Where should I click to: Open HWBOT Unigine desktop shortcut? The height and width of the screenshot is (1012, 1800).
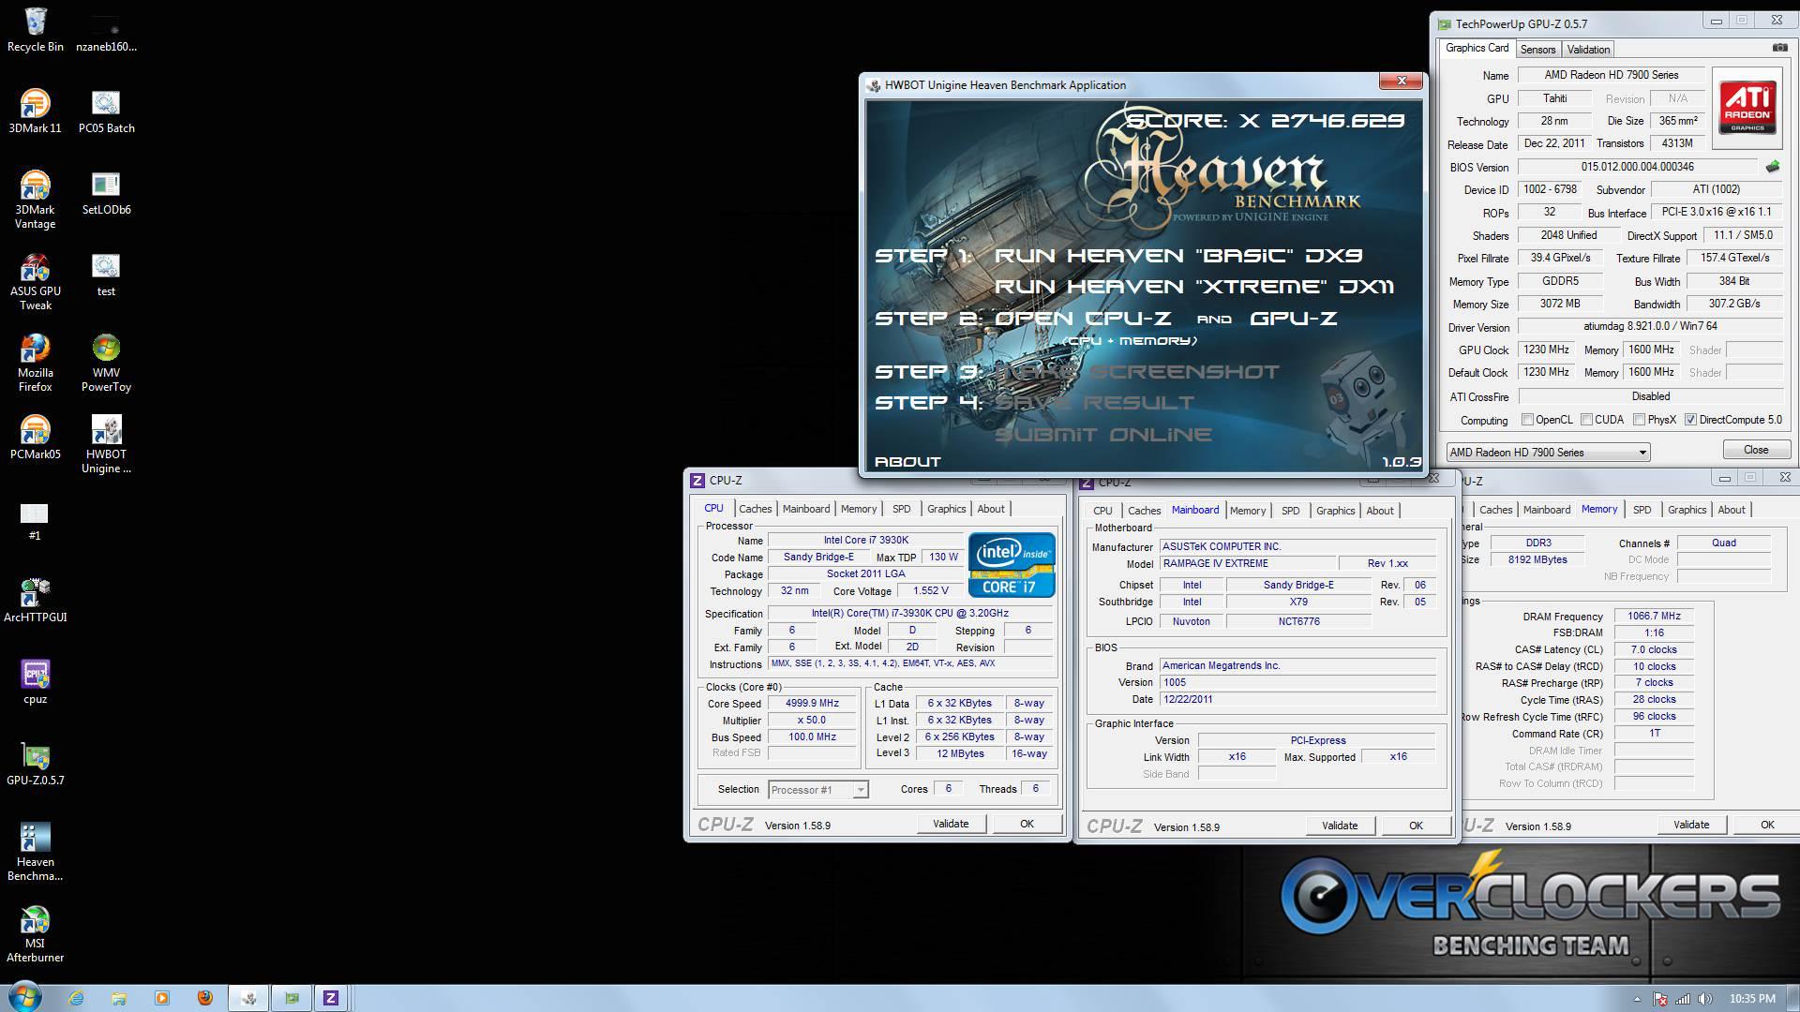[106, 444]
